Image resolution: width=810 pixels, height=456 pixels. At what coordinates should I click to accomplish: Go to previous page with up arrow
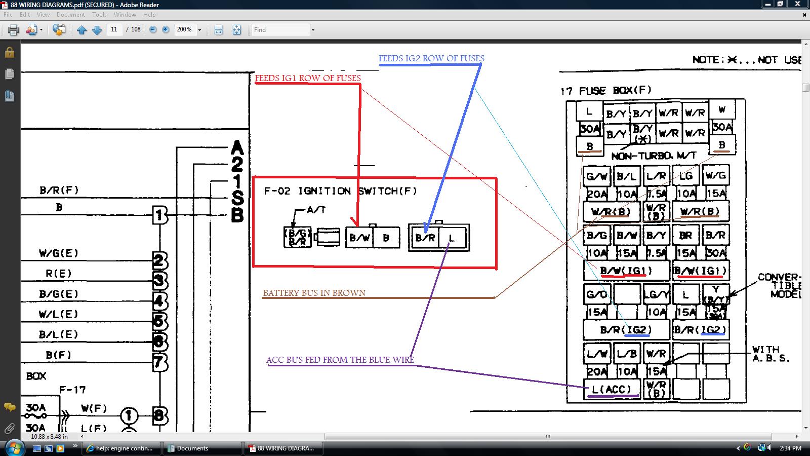coord(82,30)
